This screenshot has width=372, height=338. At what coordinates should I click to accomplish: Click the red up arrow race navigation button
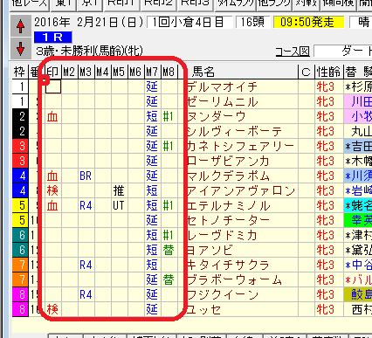[x=20, y=26]
